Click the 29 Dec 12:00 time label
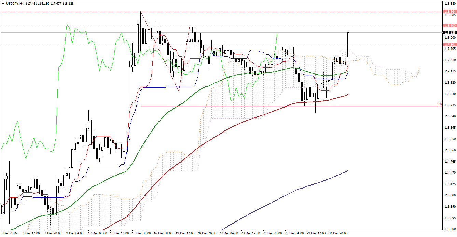Viewport: 457px width, 237px height. tap(316, 234)
